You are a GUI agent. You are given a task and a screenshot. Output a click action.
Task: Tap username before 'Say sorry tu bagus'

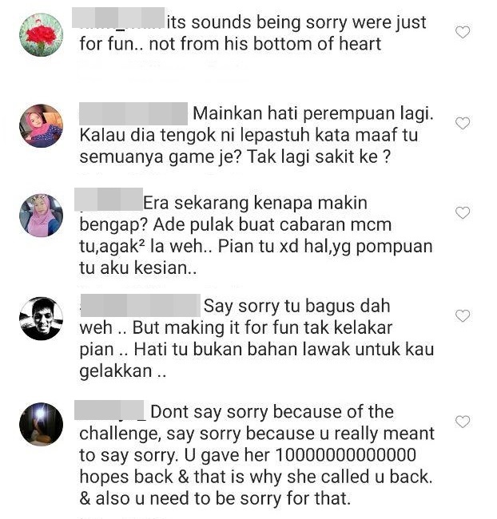pyautogui.click(x=141, y=305)
